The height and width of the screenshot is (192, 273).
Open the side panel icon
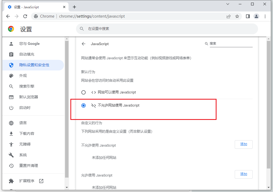248,16
